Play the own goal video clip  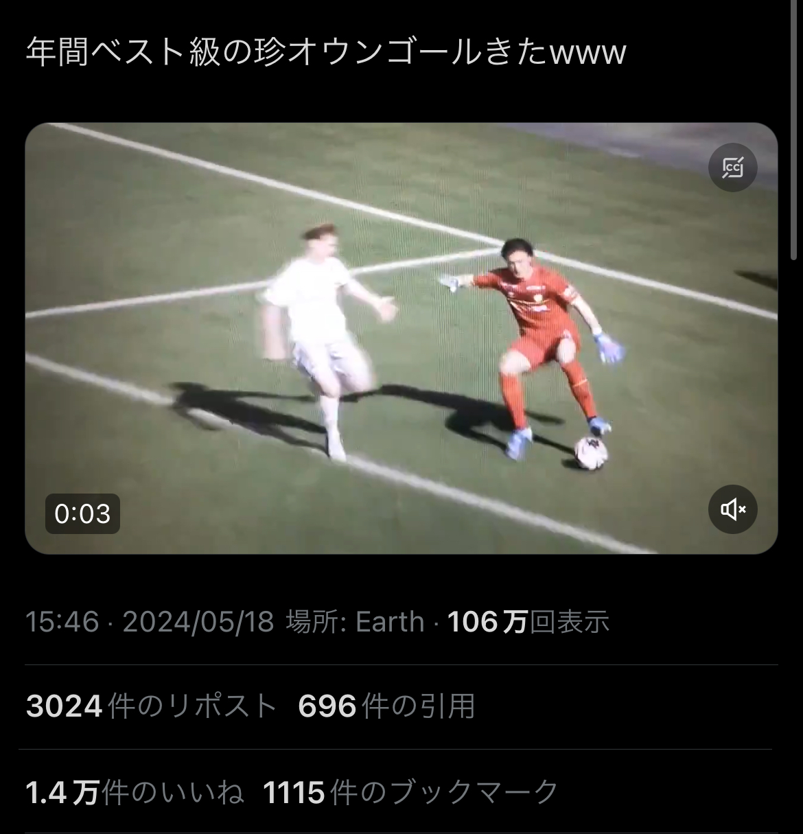point(401,338)
